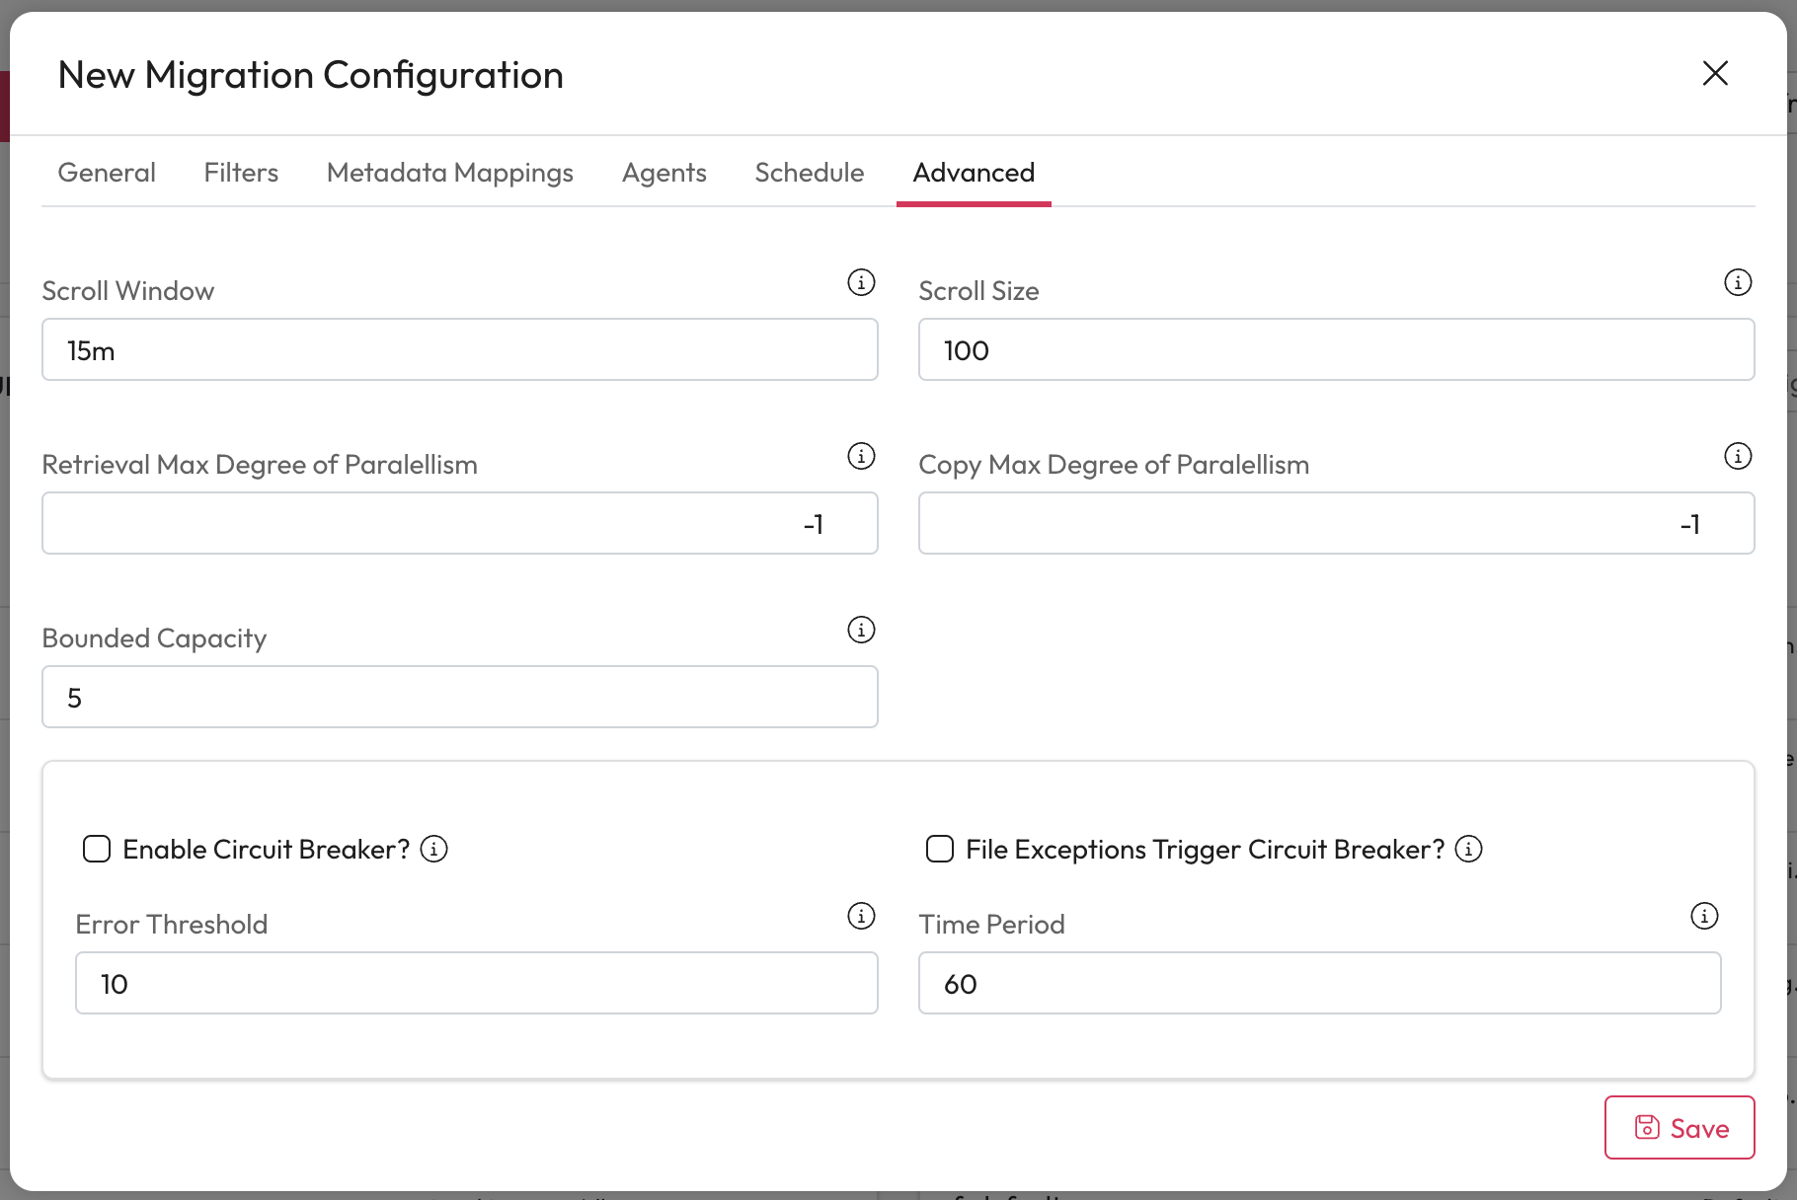Image resolution: width=1797 pixels, height=1200 pixels.
Task: Go to Metadata Mappings tab
Action: [x=449, y=173]
